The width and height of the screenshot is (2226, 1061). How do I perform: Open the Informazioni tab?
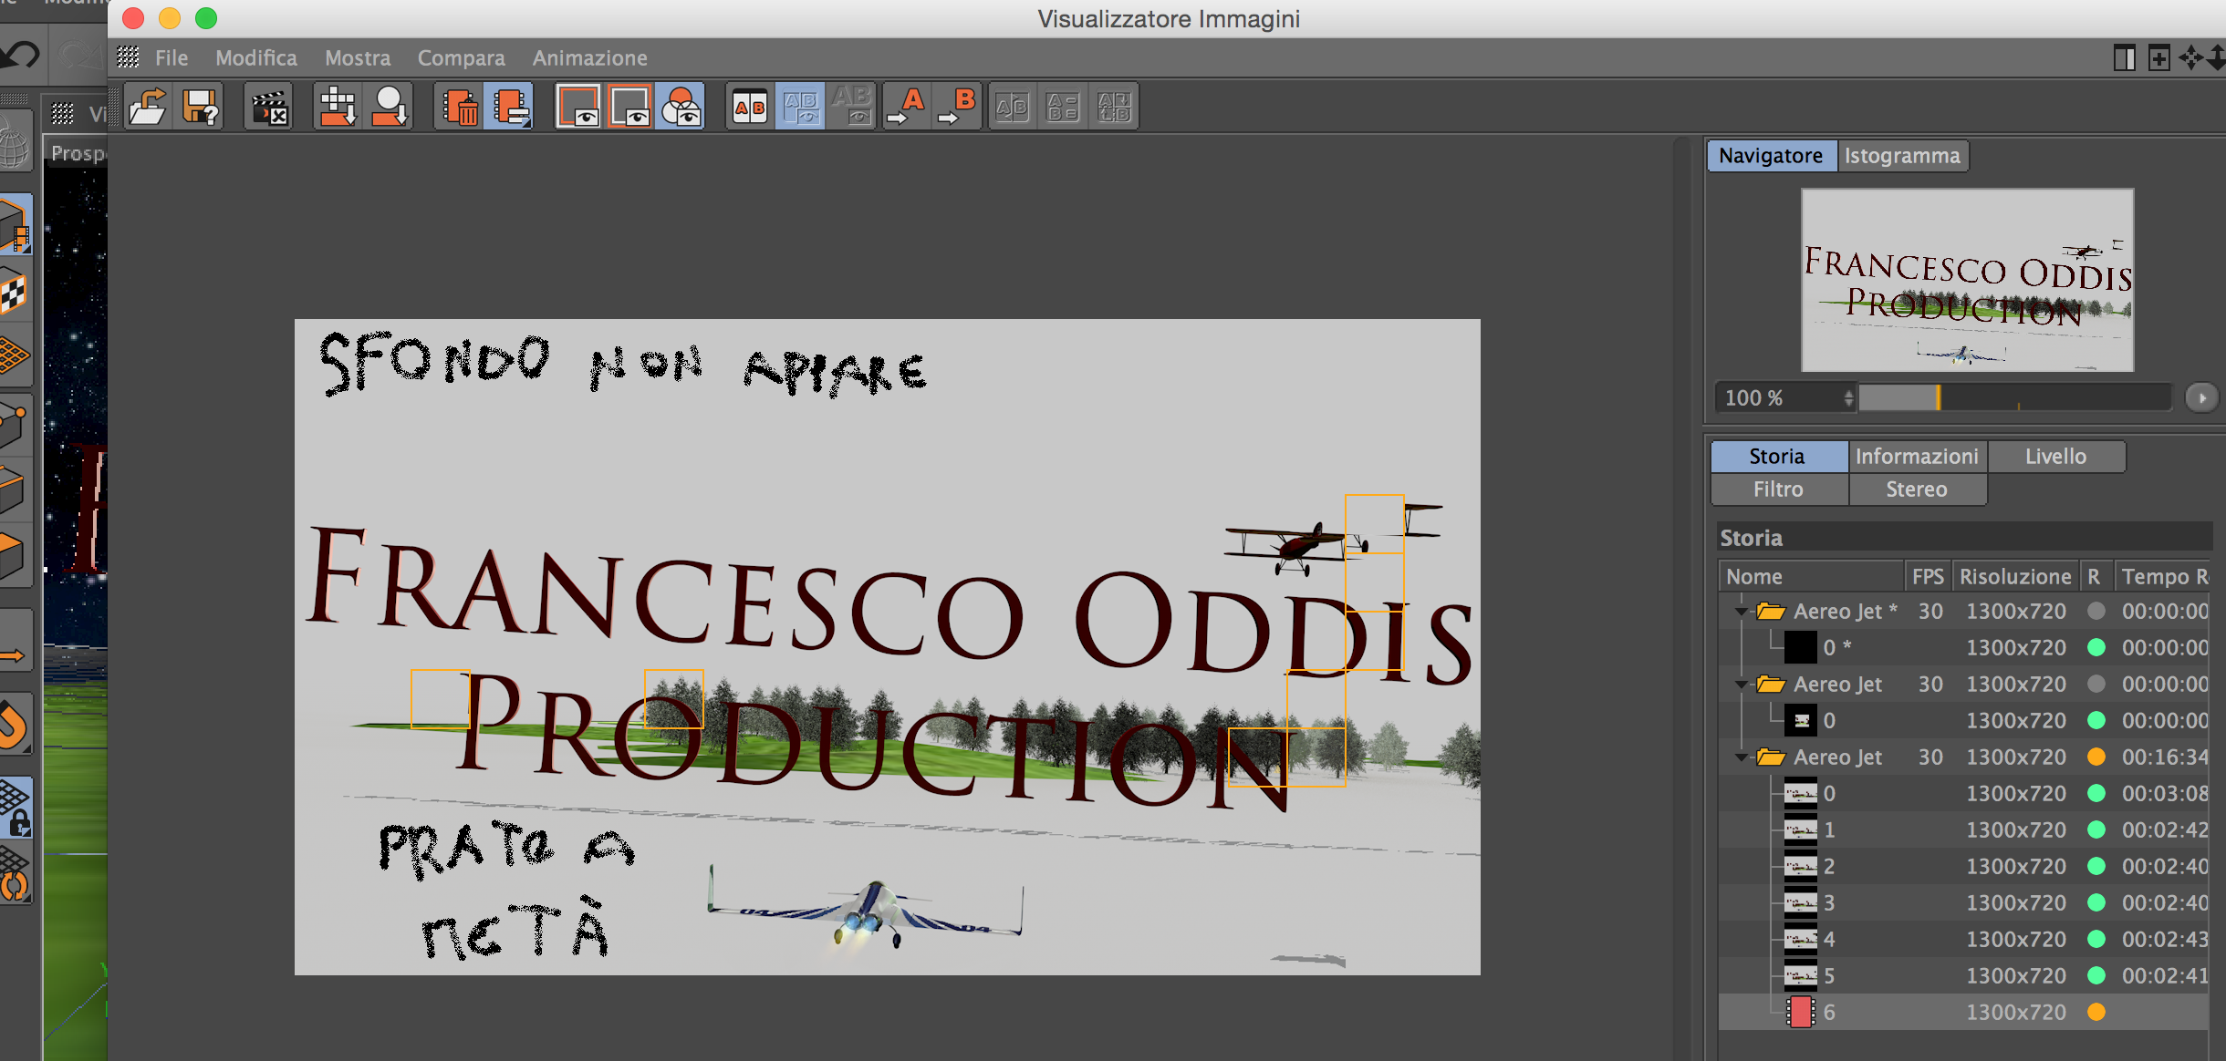(1917, 457)
